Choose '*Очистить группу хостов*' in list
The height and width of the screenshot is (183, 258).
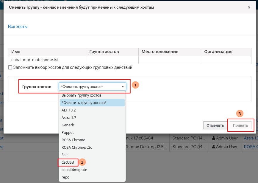pos(84,103)
